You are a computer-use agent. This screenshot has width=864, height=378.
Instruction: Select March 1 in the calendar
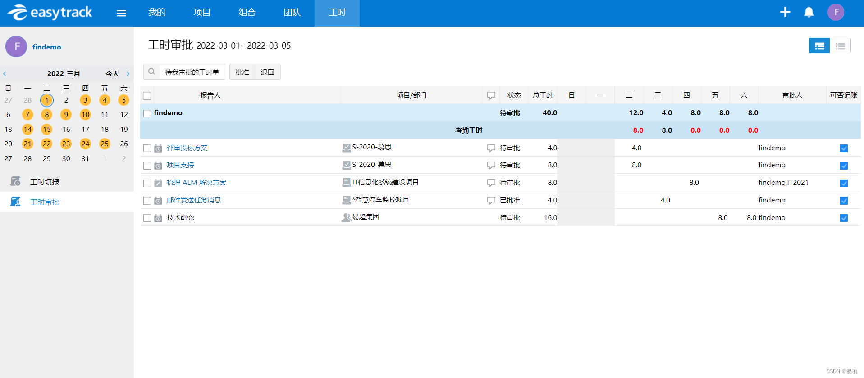tap(47, 100)
